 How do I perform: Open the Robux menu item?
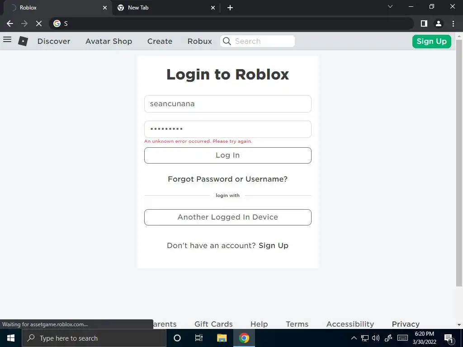click(199, 41)
